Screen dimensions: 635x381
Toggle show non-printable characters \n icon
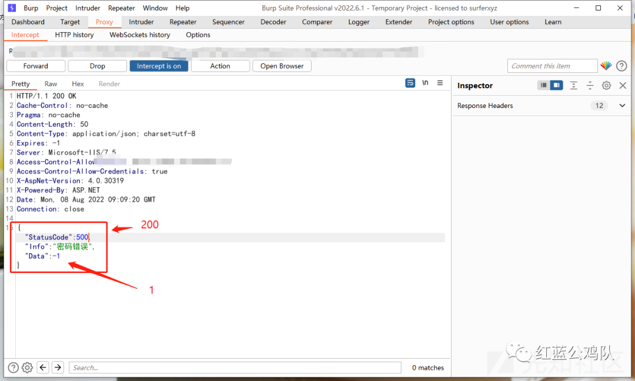[x=425, y=83]
